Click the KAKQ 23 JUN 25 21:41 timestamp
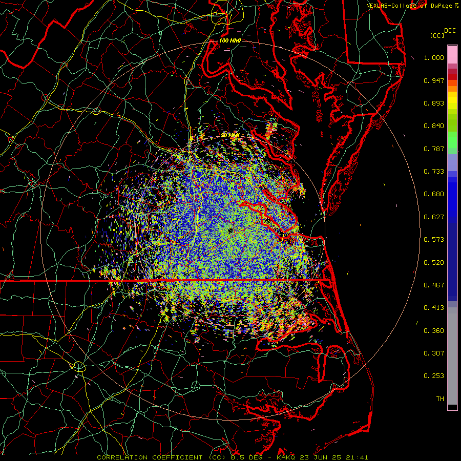This screenshot has height=461, width=461. 322,457
